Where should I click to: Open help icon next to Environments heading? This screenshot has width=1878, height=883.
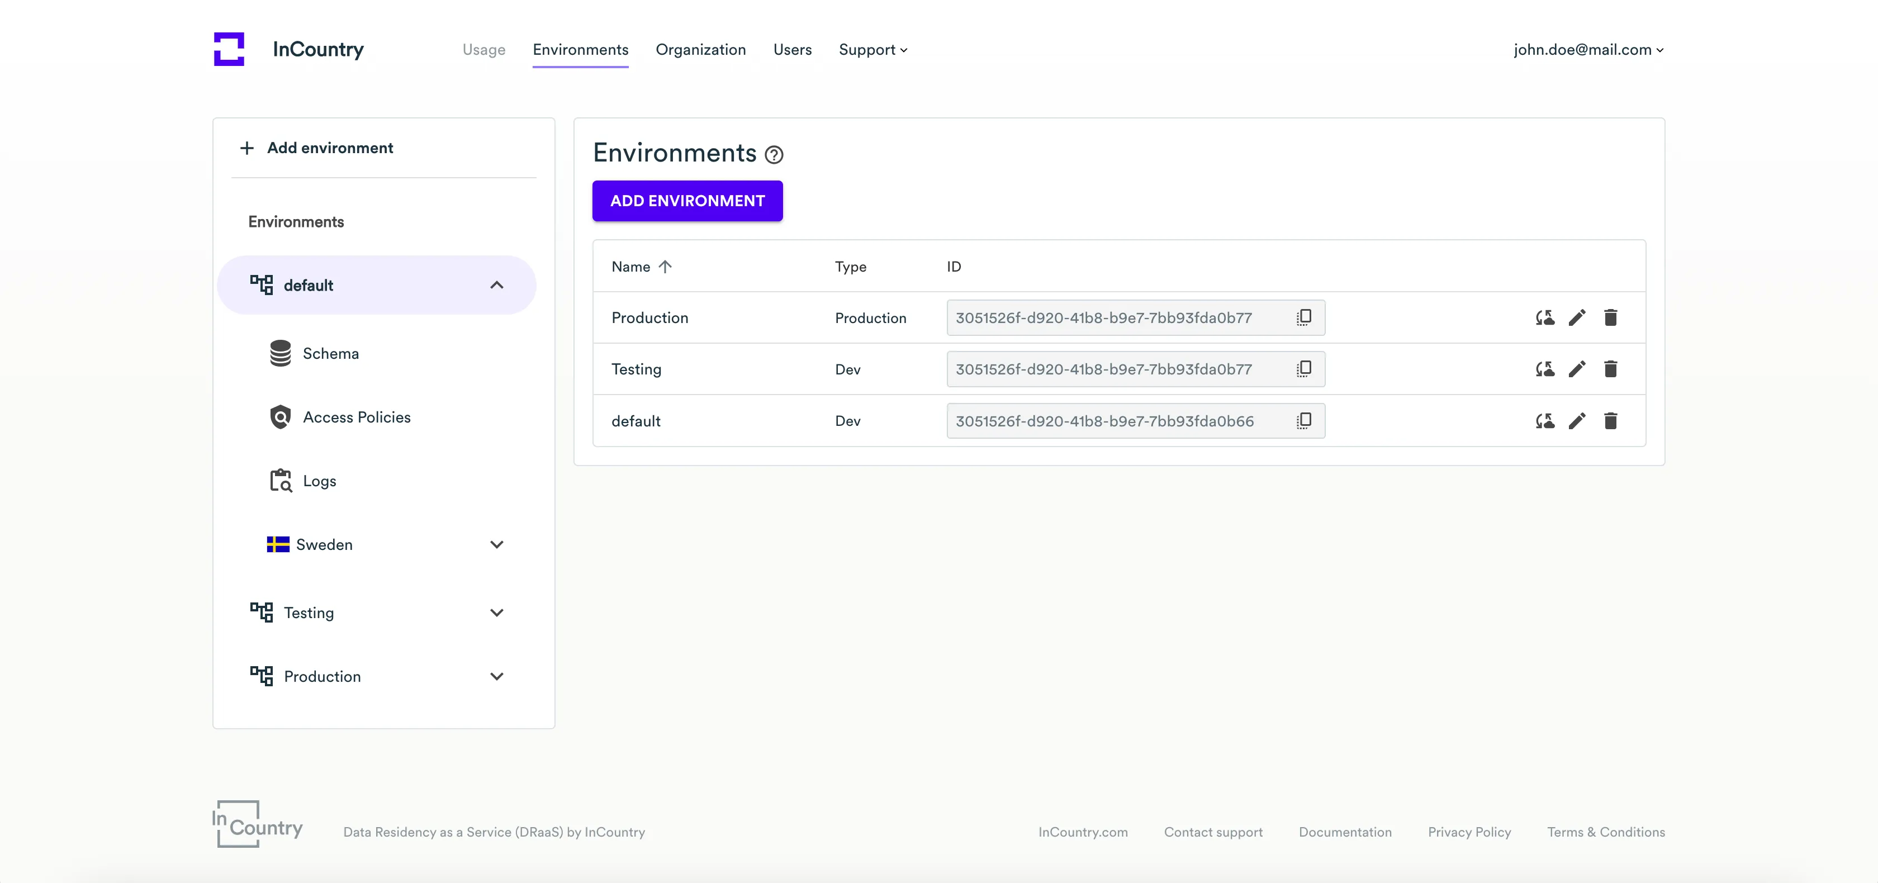point(774,155)
